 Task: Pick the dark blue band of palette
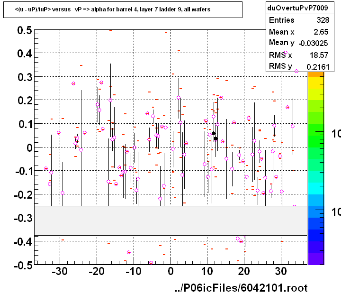coord(316,236)
